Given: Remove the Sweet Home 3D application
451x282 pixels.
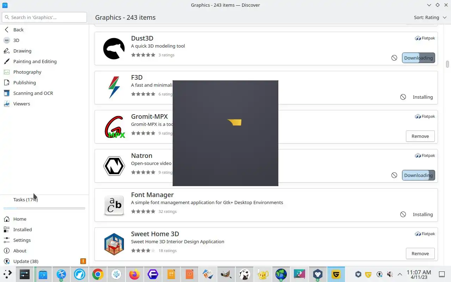Looking at the screenshot, I should (x=420, y=253).
